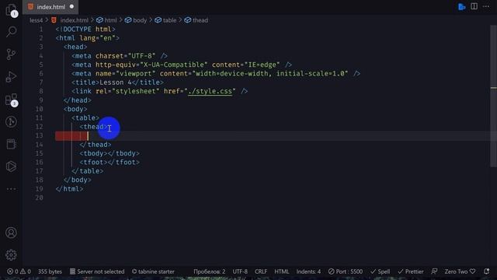Show errors and warnings in status bar

pos(19,271)
